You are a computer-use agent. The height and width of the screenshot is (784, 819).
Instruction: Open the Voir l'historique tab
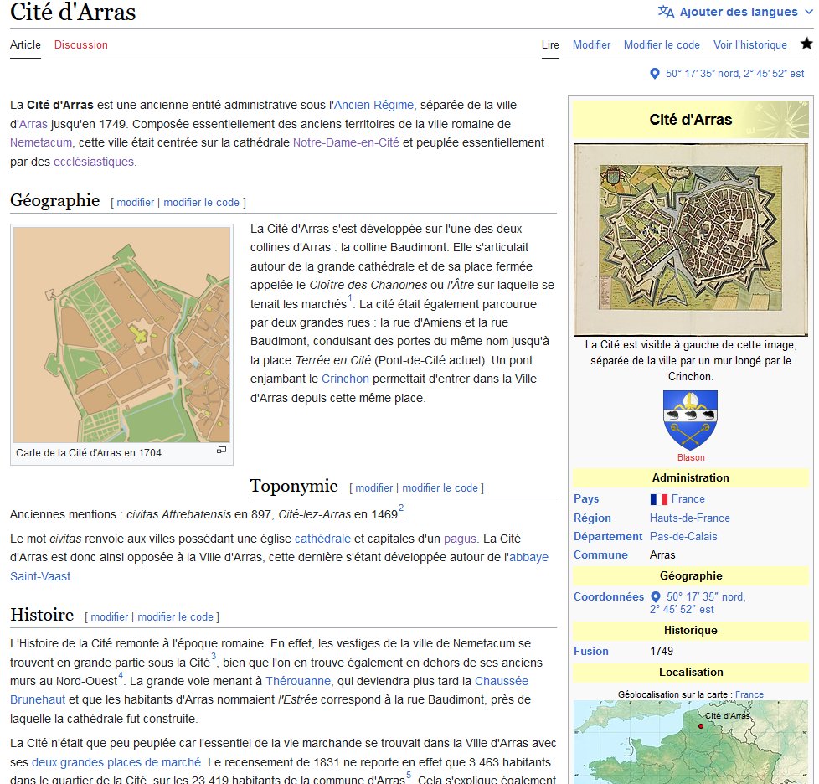(750, 45)
